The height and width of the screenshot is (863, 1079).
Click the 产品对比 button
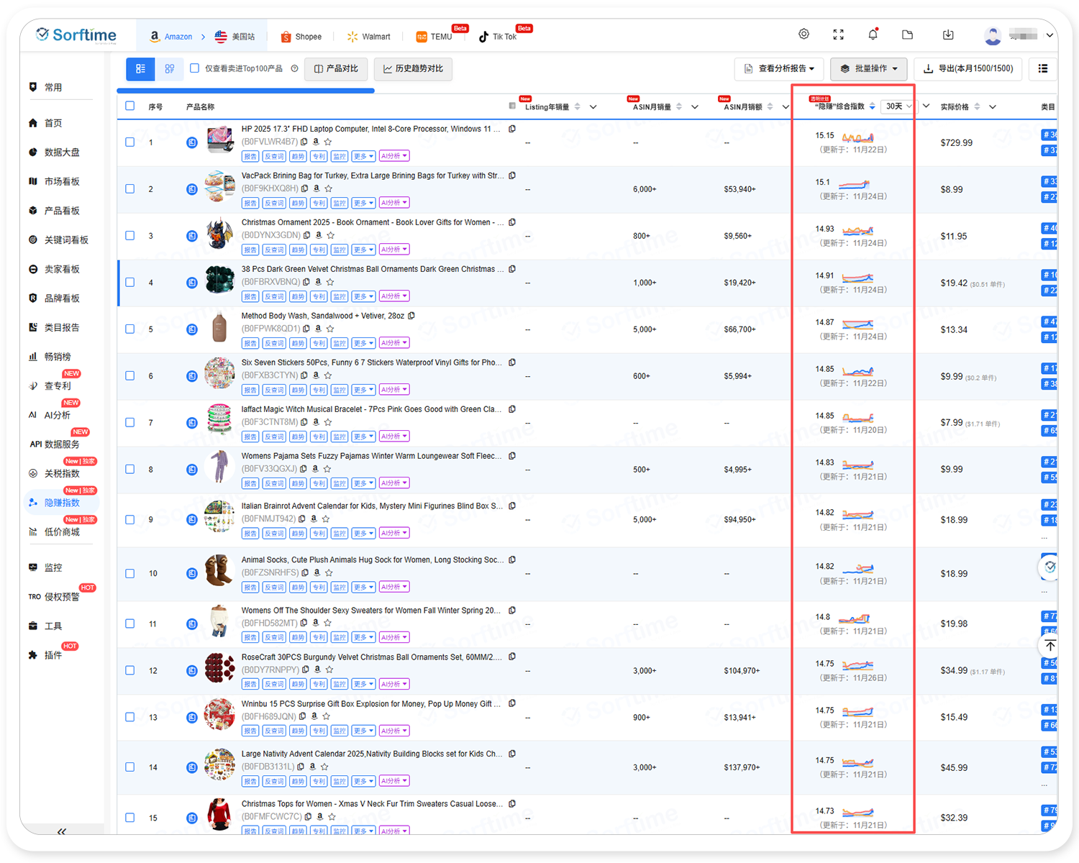tap(336, 69)
